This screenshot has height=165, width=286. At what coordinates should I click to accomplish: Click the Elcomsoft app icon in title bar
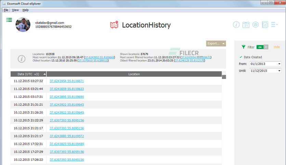coord(4,3)
